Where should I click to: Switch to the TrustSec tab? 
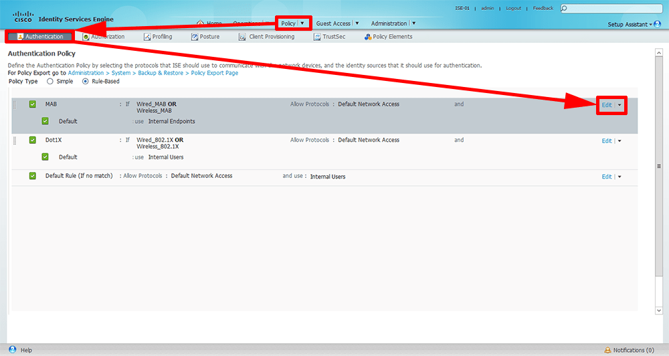(x=334, y=37)
